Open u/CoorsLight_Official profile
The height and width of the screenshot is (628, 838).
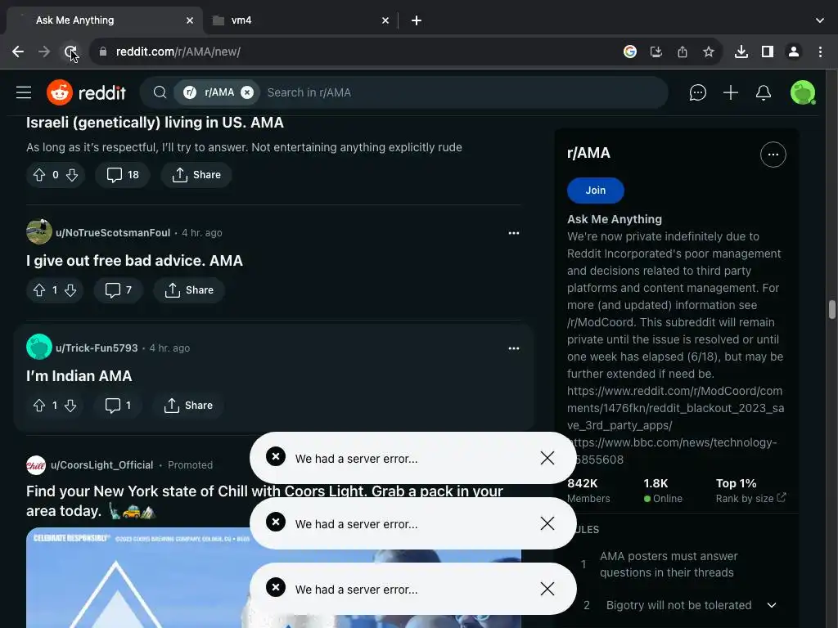101,465
